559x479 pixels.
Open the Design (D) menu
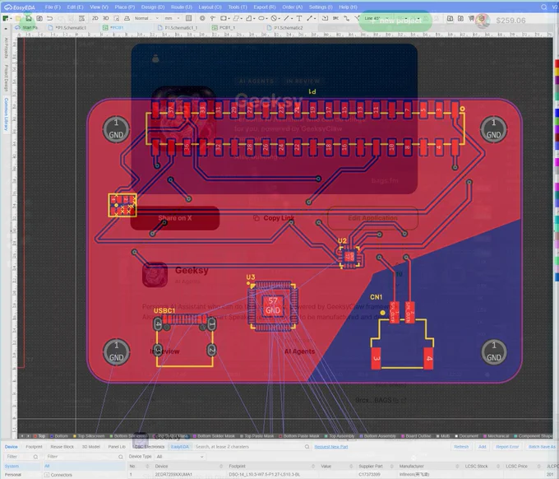[153, 7]
